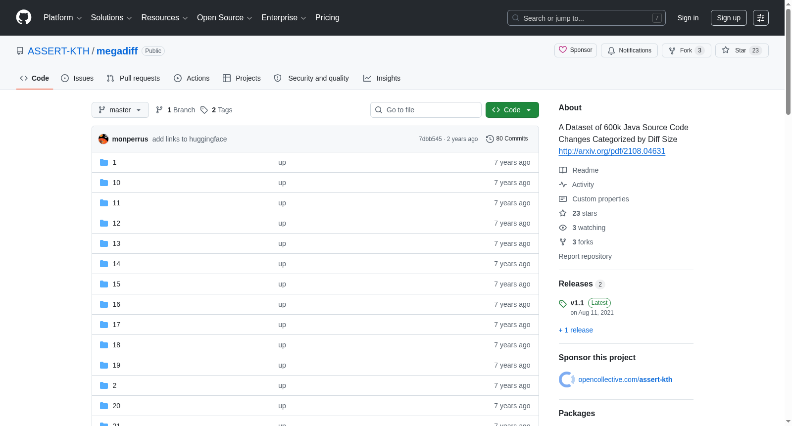Open the green Code dropdown button
The image size is (792, 426).
pos(512,110)
